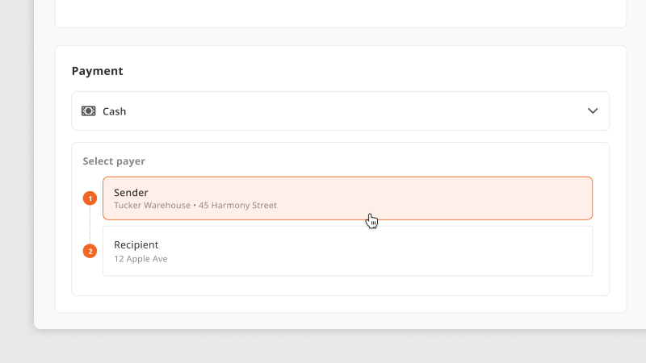The height and width of the screenshot is (363, 646).
Task: Click the empty card above the Payment section
Action: pyautogui.click(x=340, y=14)
